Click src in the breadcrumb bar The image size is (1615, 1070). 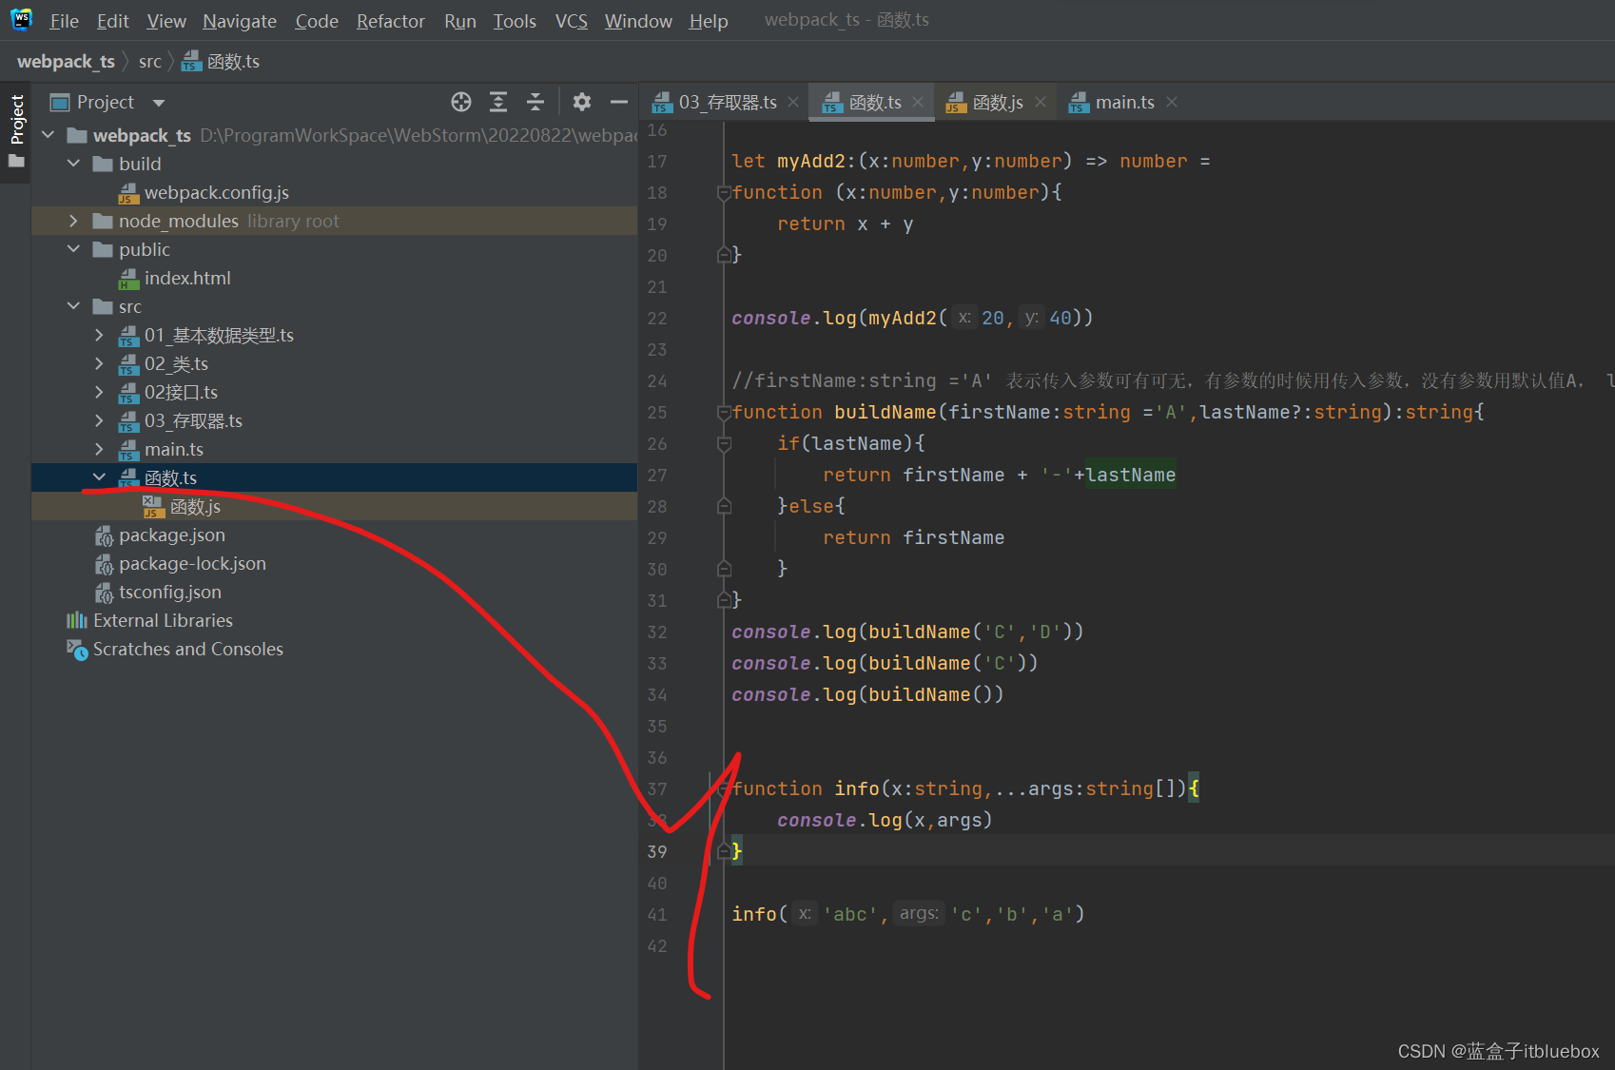click(149, 62)
